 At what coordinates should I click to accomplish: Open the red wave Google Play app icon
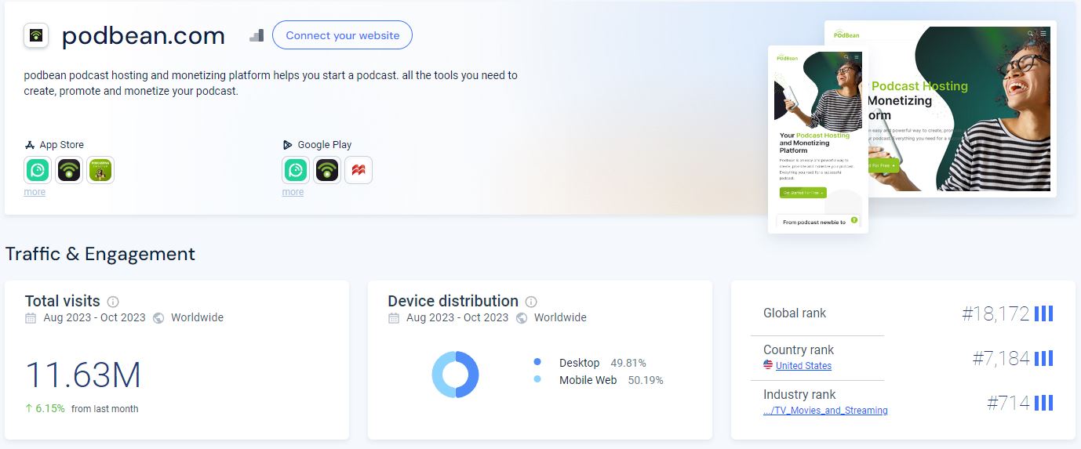tap(359, 170)
